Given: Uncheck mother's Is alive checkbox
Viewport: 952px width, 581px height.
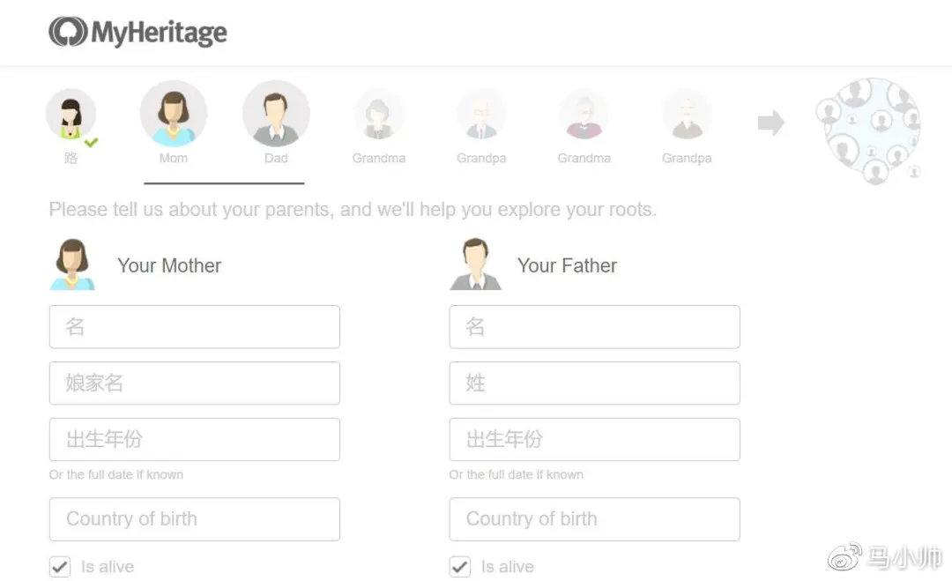Looking at the screenshot, I should tap(60, 566).
